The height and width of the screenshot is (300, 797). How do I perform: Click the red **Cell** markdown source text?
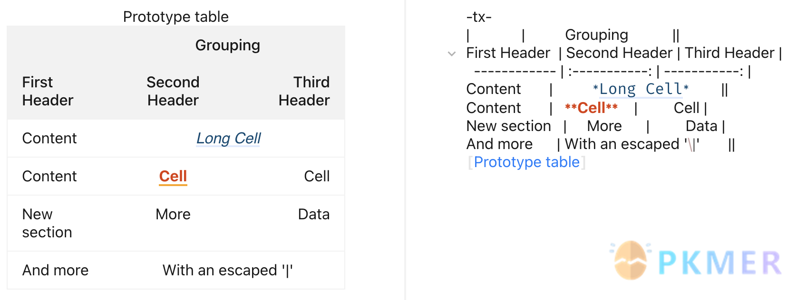[x=591, y=108]
